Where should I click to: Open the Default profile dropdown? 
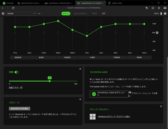[21, 13]
